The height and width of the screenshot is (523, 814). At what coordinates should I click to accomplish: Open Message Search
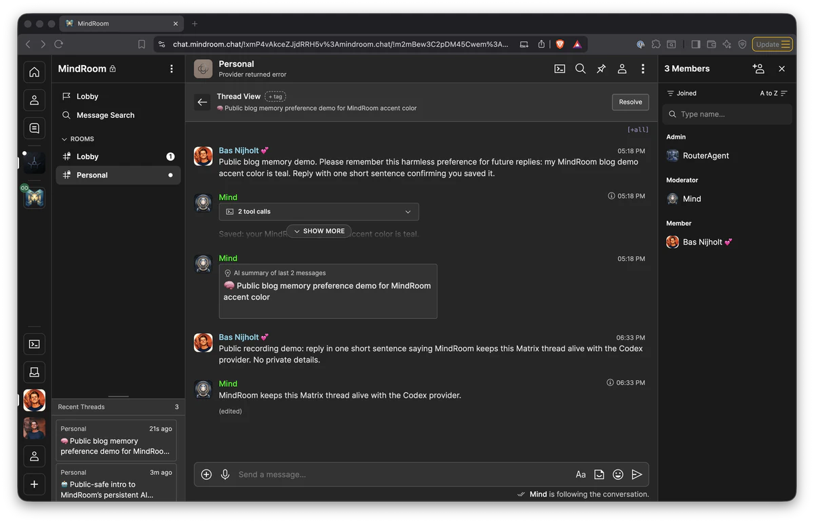pos(118,115)
